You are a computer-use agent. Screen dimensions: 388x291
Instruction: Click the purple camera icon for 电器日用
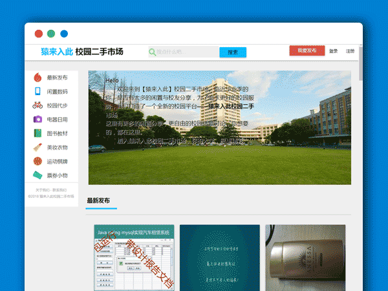pos(38,120)
